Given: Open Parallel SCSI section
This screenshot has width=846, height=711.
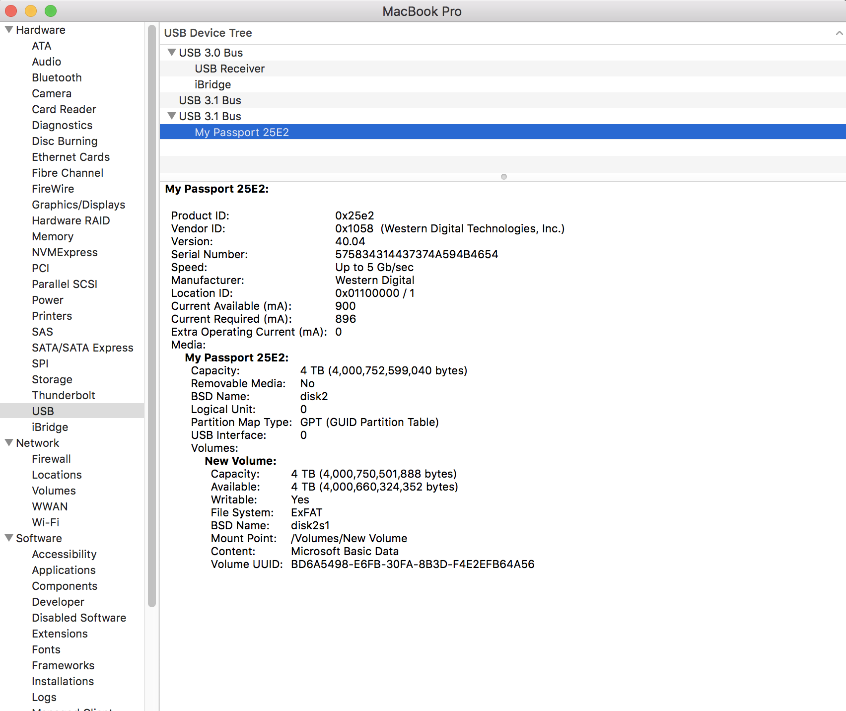Looking at the screenshot, I should pyautogui.click(x=65, y=284).
